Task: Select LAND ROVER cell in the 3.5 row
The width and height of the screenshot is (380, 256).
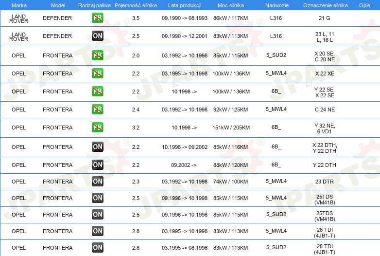Action: 18,18
